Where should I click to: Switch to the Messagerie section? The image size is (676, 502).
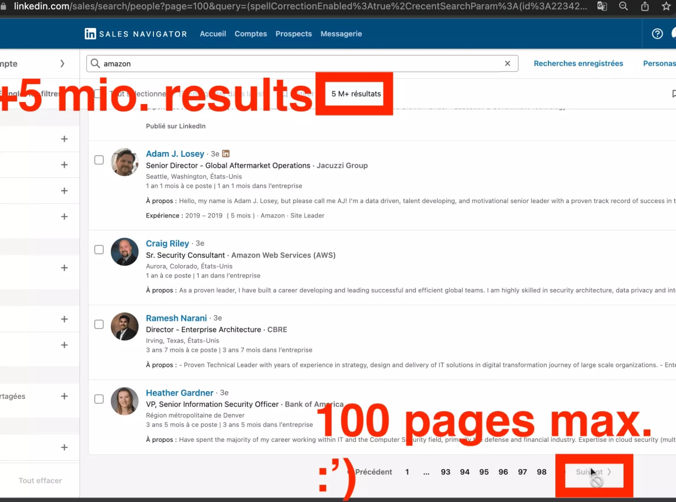341,33
